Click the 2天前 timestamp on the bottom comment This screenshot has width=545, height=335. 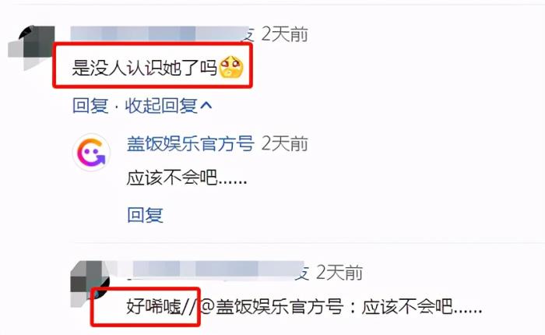pos(339,273)
